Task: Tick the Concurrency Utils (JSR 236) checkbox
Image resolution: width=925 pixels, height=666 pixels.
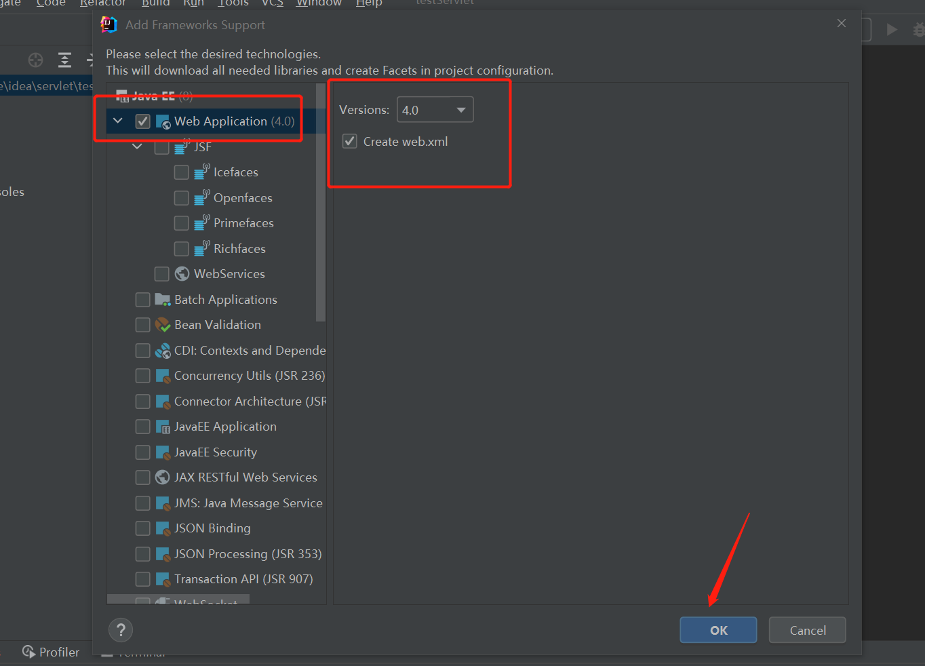Action: (x=143, y=376)
